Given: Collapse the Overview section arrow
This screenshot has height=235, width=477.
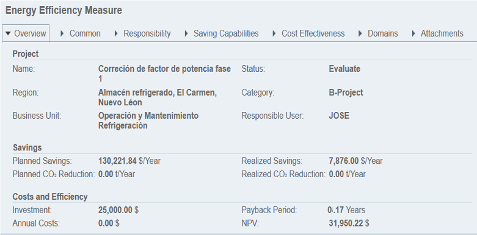Looking at the screenshot, I should click(8, 33).
